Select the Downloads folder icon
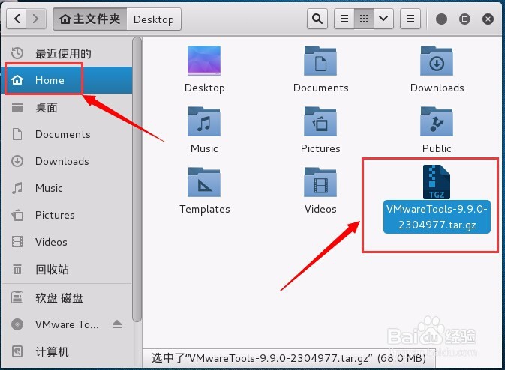Image resolution: width=505 pixels, height=370 pixels. (x=437, y=61)
